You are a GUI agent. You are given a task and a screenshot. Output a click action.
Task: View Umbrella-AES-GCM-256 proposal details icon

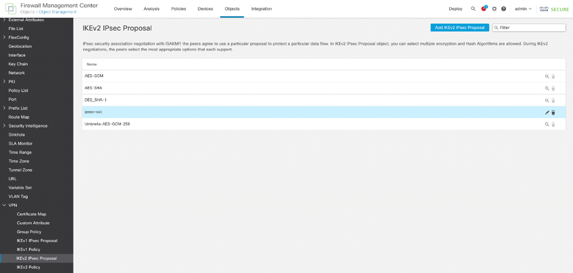tap(547, 124)
